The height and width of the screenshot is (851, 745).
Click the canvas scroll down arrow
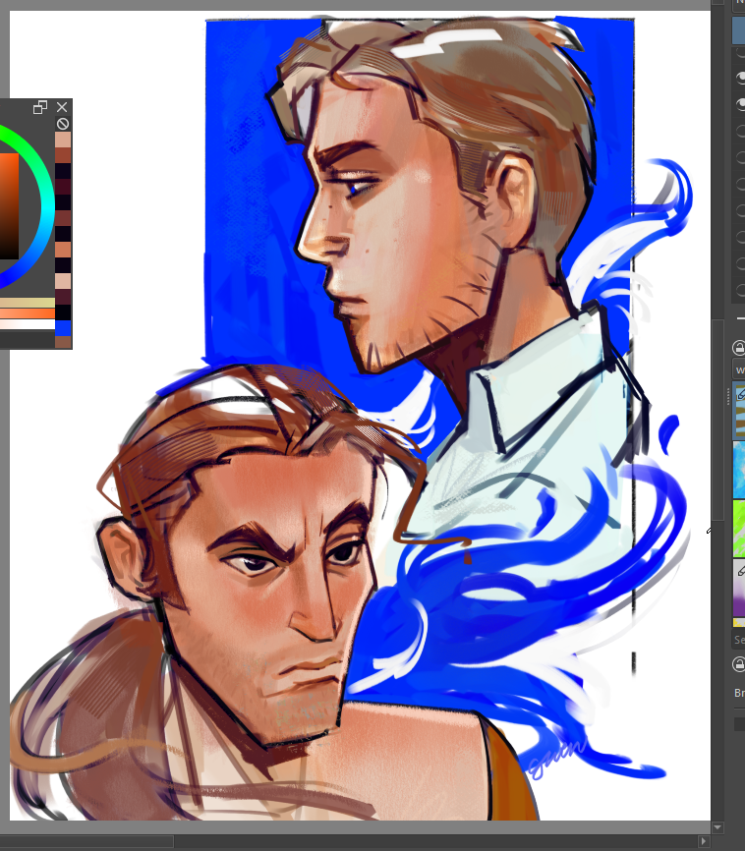tap(717, 827)
